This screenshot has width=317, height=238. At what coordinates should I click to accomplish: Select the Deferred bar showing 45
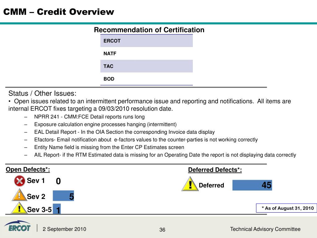pos(252,185)
